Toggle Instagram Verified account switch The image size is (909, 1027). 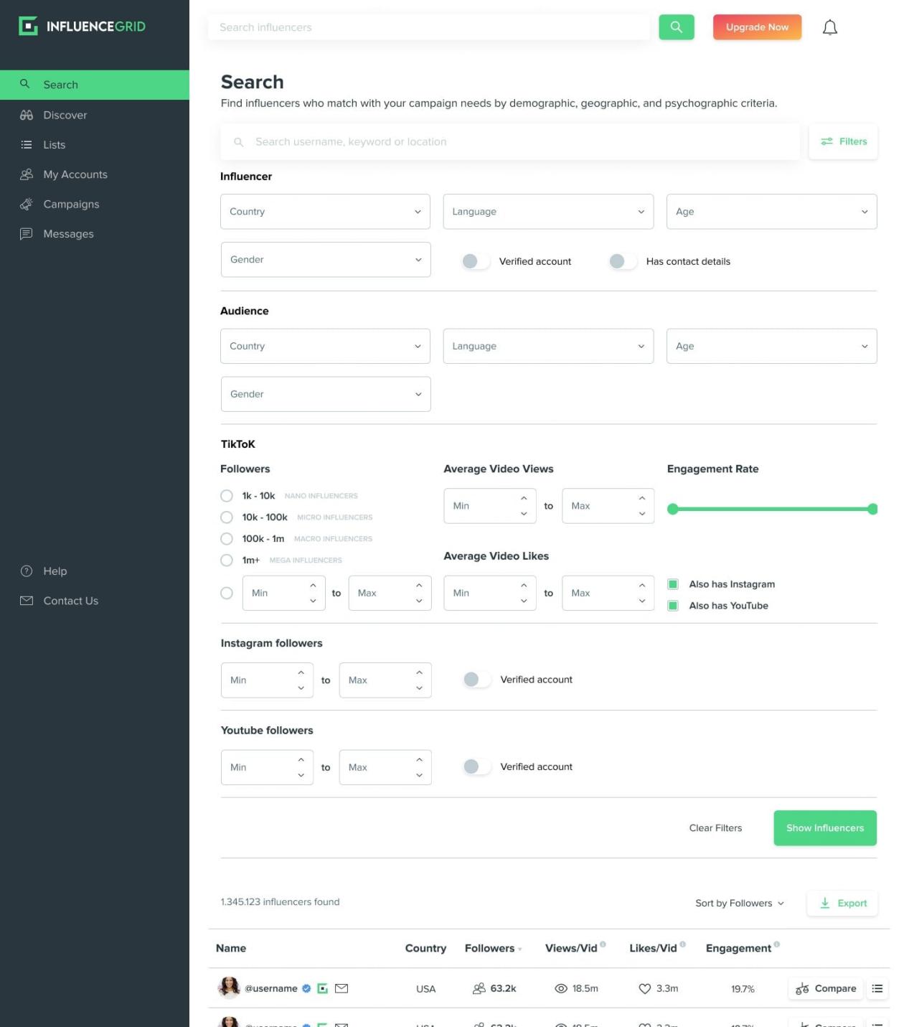click(x=477, y=680)
